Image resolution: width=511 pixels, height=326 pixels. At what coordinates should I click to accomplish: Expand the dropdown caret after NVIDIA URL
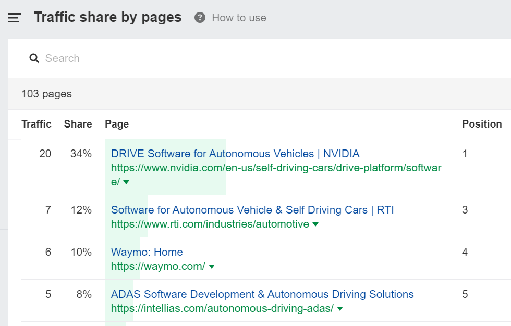(126, 182)
